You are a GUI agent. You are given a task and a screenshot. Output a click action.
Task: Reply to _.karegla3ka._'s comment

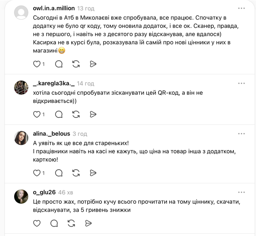(x=59, y=114)
